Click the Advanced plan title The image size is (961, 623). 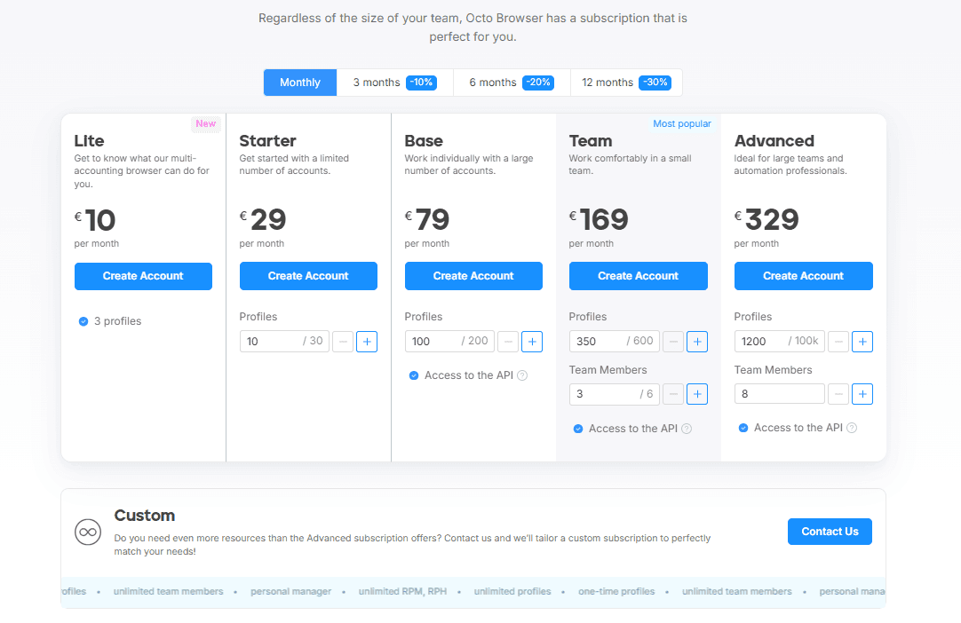click(774, 141)
